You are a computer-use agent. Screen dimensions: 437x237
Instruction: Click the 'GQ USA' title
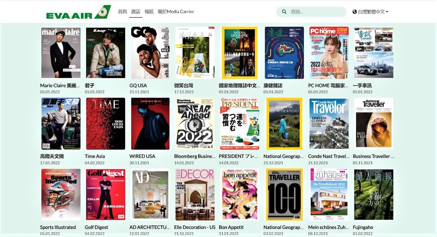(138, 85)
